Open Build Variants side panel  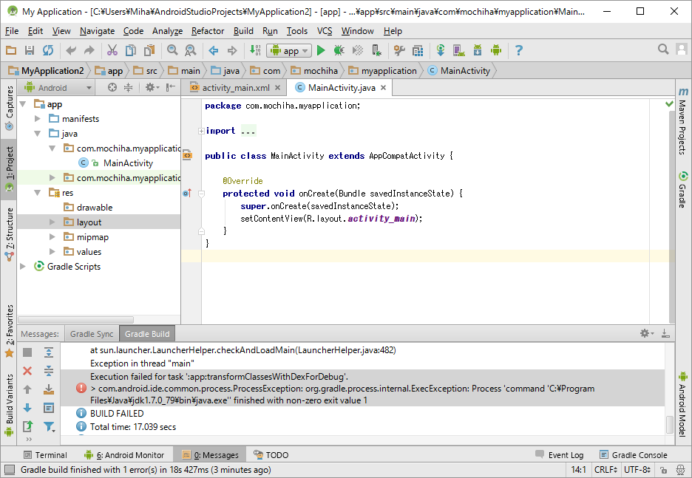9,405
